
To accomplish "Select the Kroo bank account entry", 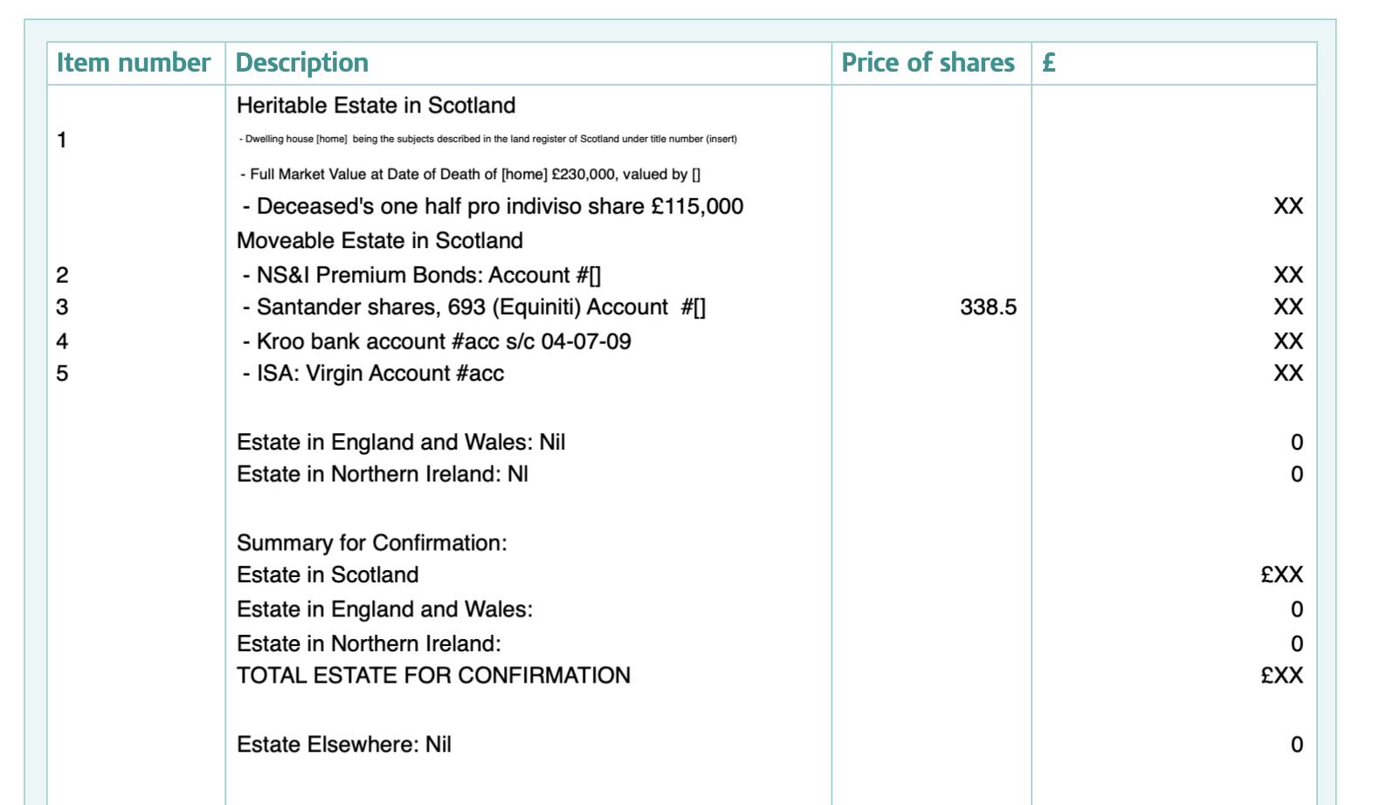I will 437,341.
